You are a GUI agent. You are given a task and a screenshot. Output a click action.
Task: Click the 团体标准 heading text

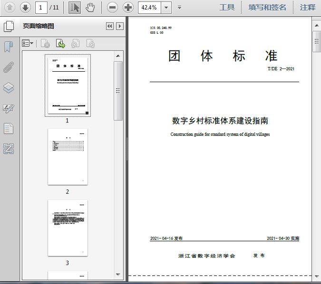click(223, 56)
